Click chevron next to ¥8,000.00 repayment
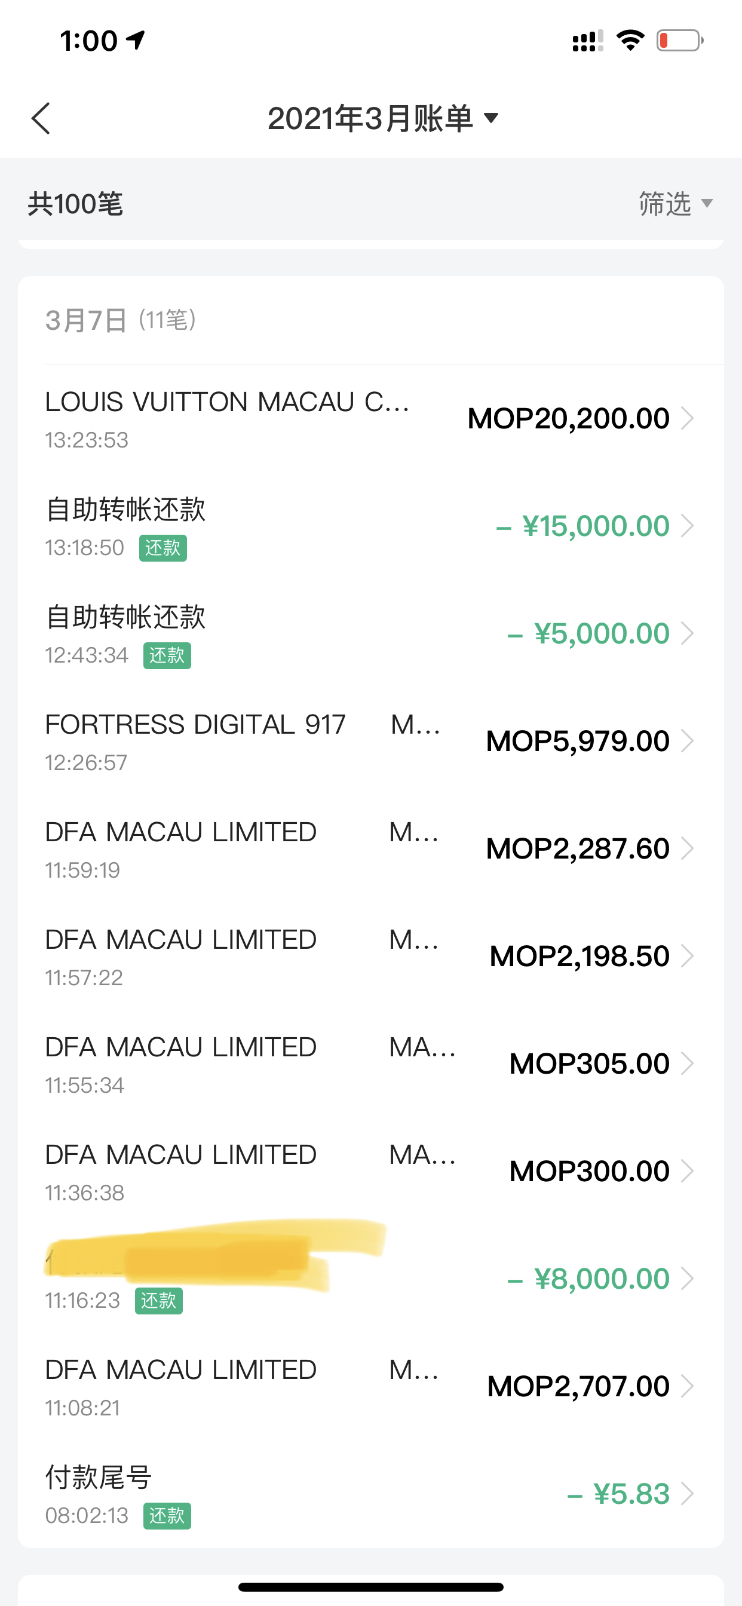 coord(687,1279)
